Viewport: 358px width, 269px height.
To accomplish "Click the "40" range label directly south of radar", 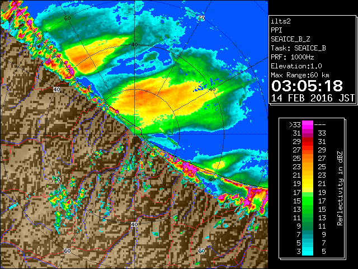I will 134,224.
